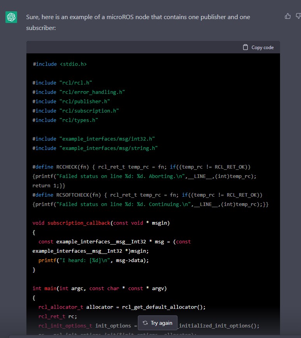Click the #define RCSOFTCHECK(fn) macro line
301x338 pixels.
tap(147, 195)
